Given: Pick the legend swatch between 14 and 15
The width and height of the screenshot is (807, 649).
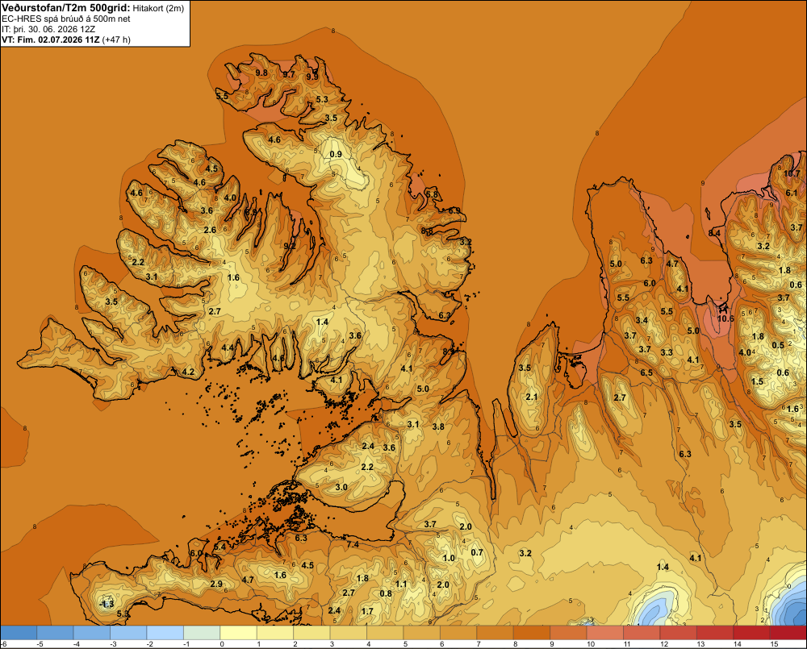Looking at the screenshot, I should click(x=751, y=633).
